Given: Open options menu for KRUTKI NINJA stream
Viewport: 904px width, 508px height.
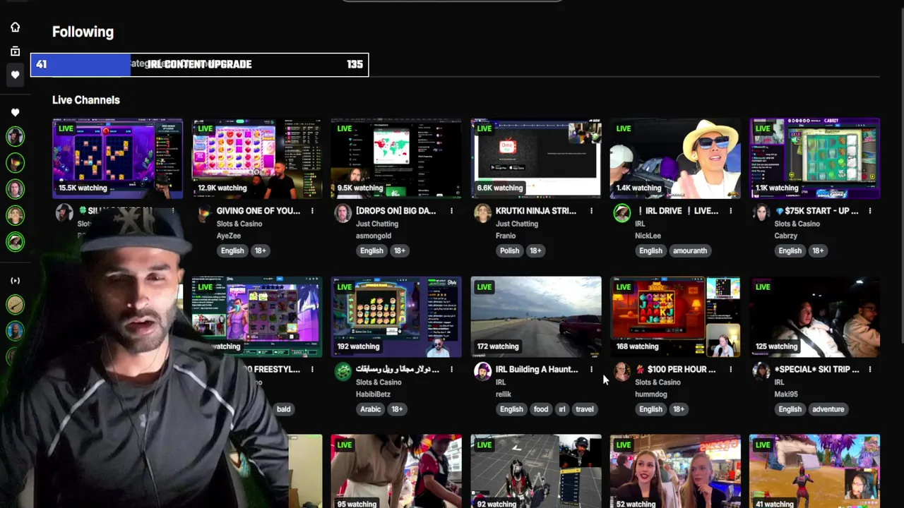Looking at the screenshot, I should (x=591, y=211).
